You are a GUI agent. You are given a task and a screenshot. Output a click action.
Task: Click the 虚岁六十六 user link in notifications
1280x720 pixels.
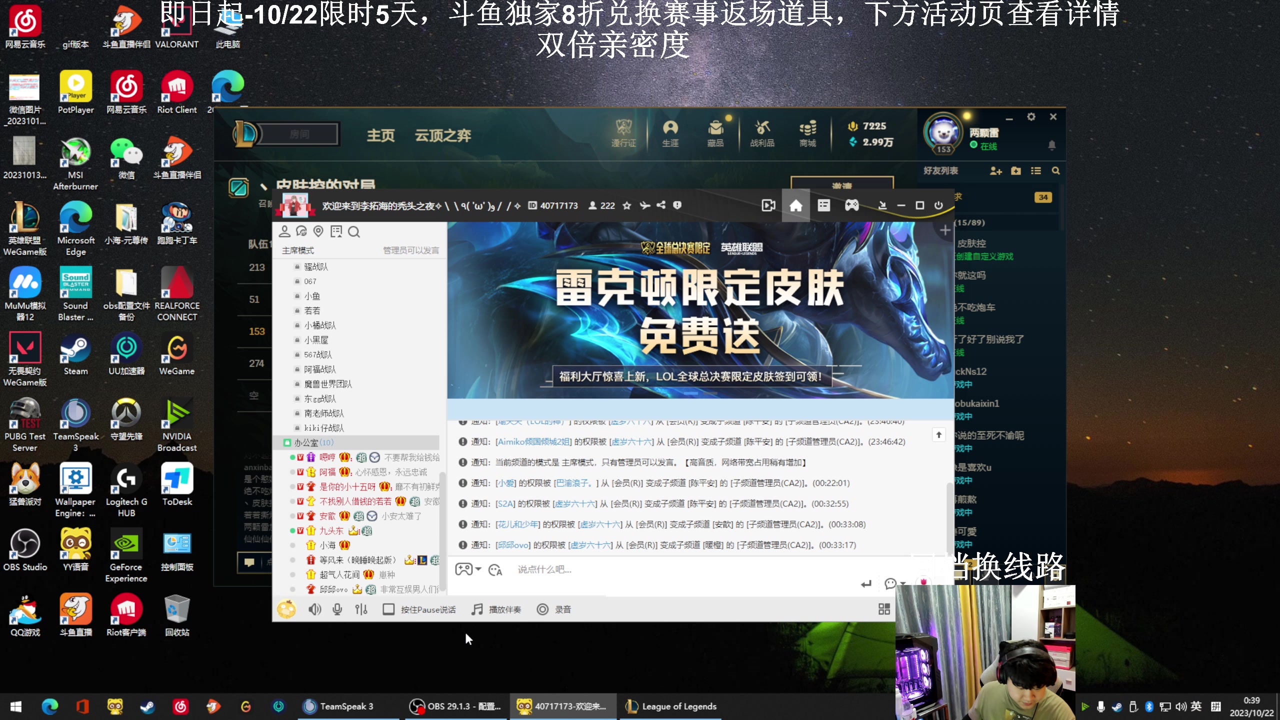click(632, 441)
